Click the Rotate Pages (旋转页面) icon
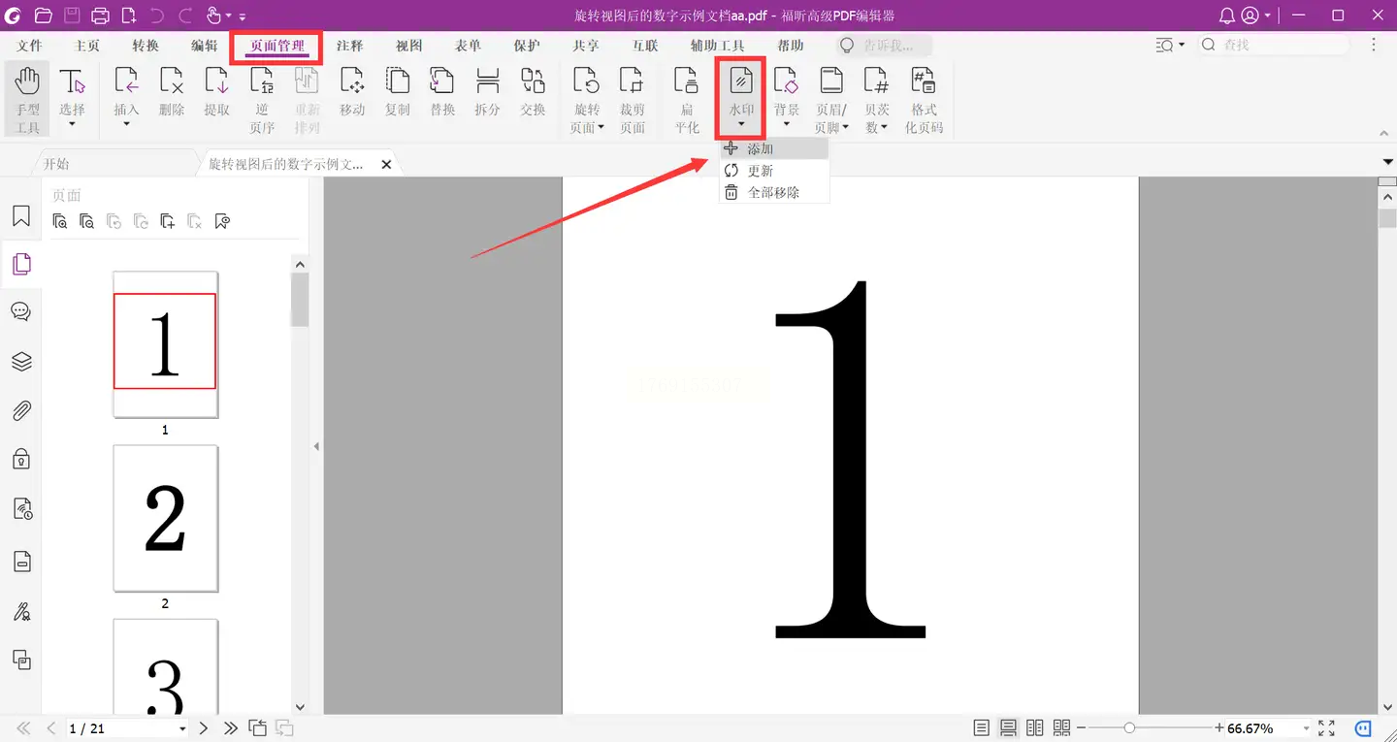 click(x=586, y=99)
